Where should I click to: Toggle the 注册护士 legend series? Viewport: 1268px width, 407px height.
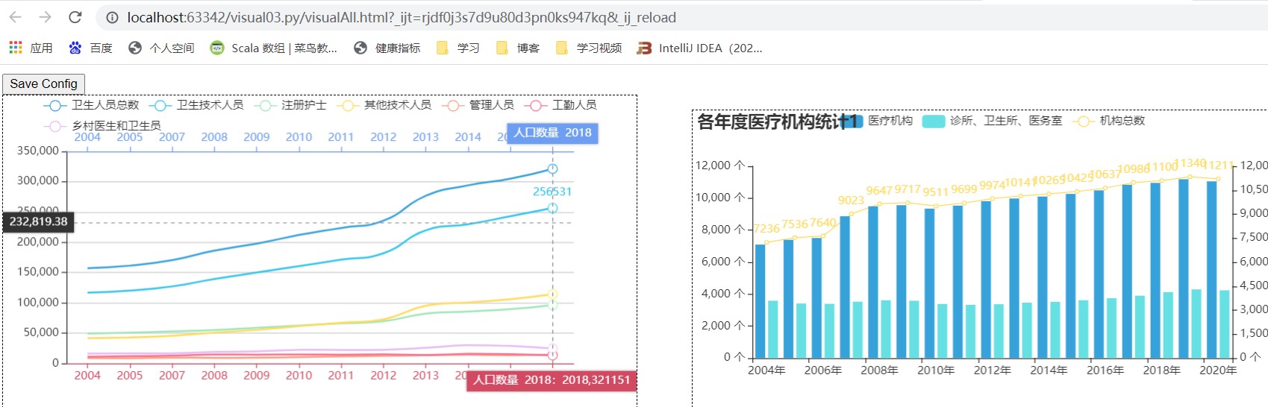[290, 105]
